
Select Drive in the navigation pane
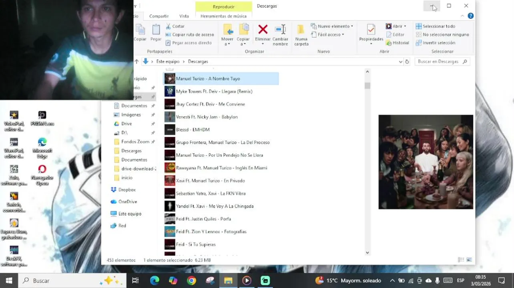coord(126,124)
